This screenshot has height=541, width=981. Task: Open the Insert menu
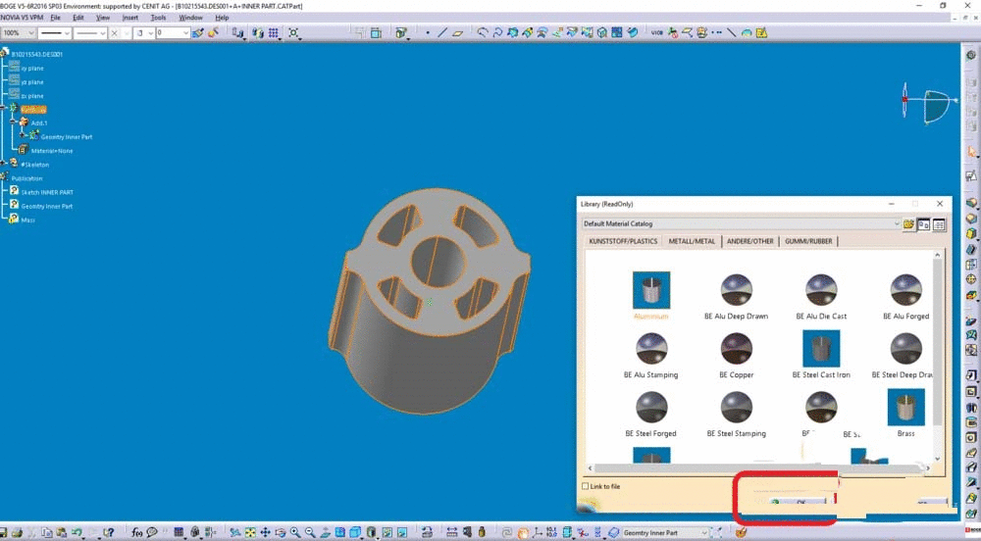coord(130,18)
